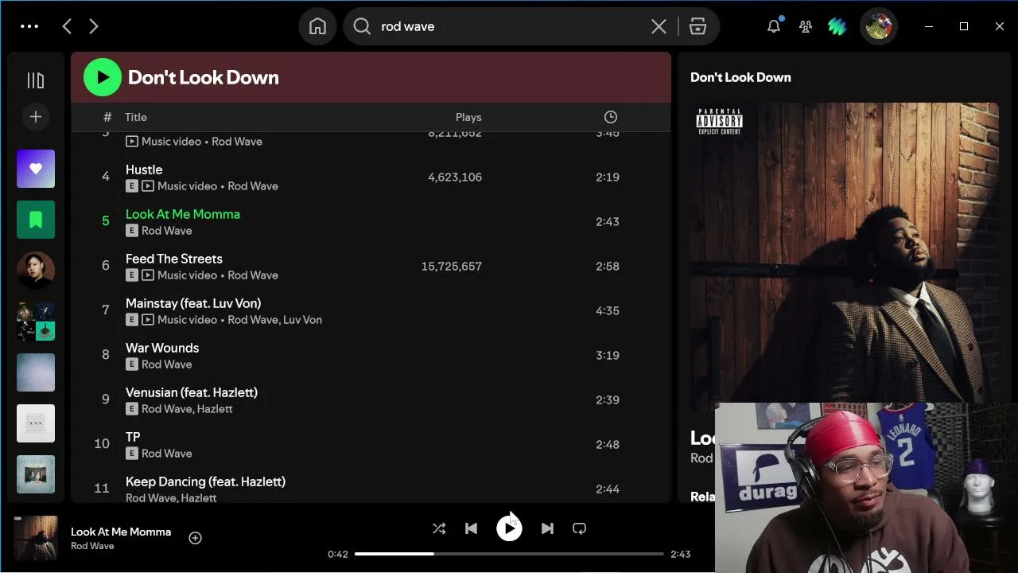1018x573 pixels.
Task: Go forward with the right arrow
Action: click(x=94, y=26)
